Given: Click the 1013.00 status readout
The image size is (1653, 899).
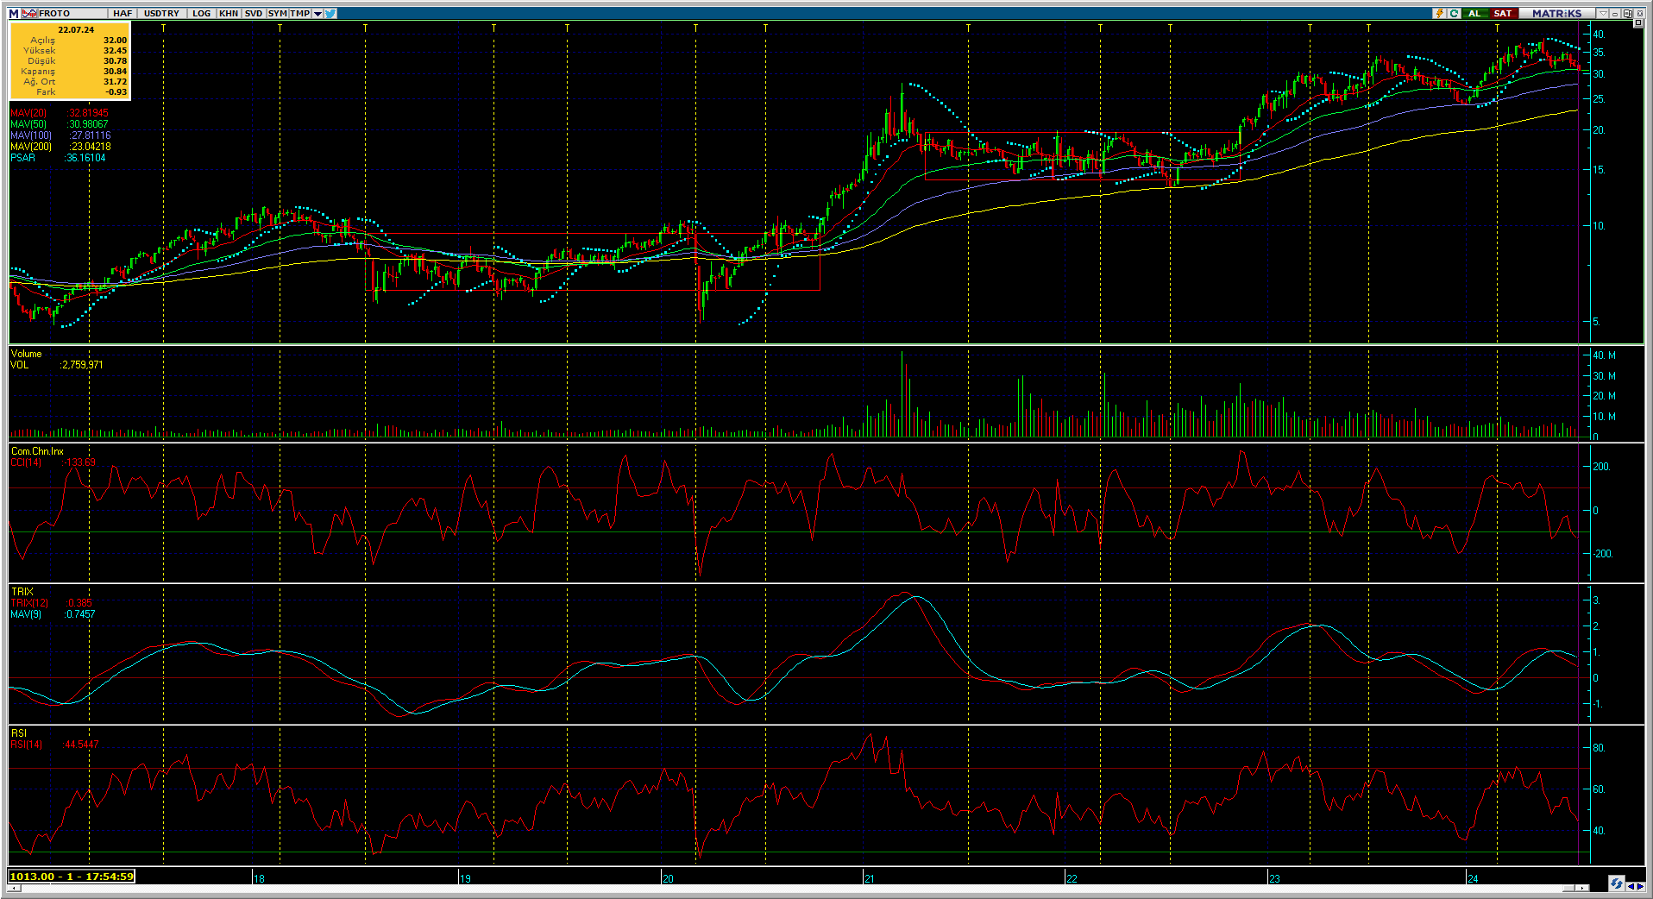Looking at the screenshot, I should [72, 877].
